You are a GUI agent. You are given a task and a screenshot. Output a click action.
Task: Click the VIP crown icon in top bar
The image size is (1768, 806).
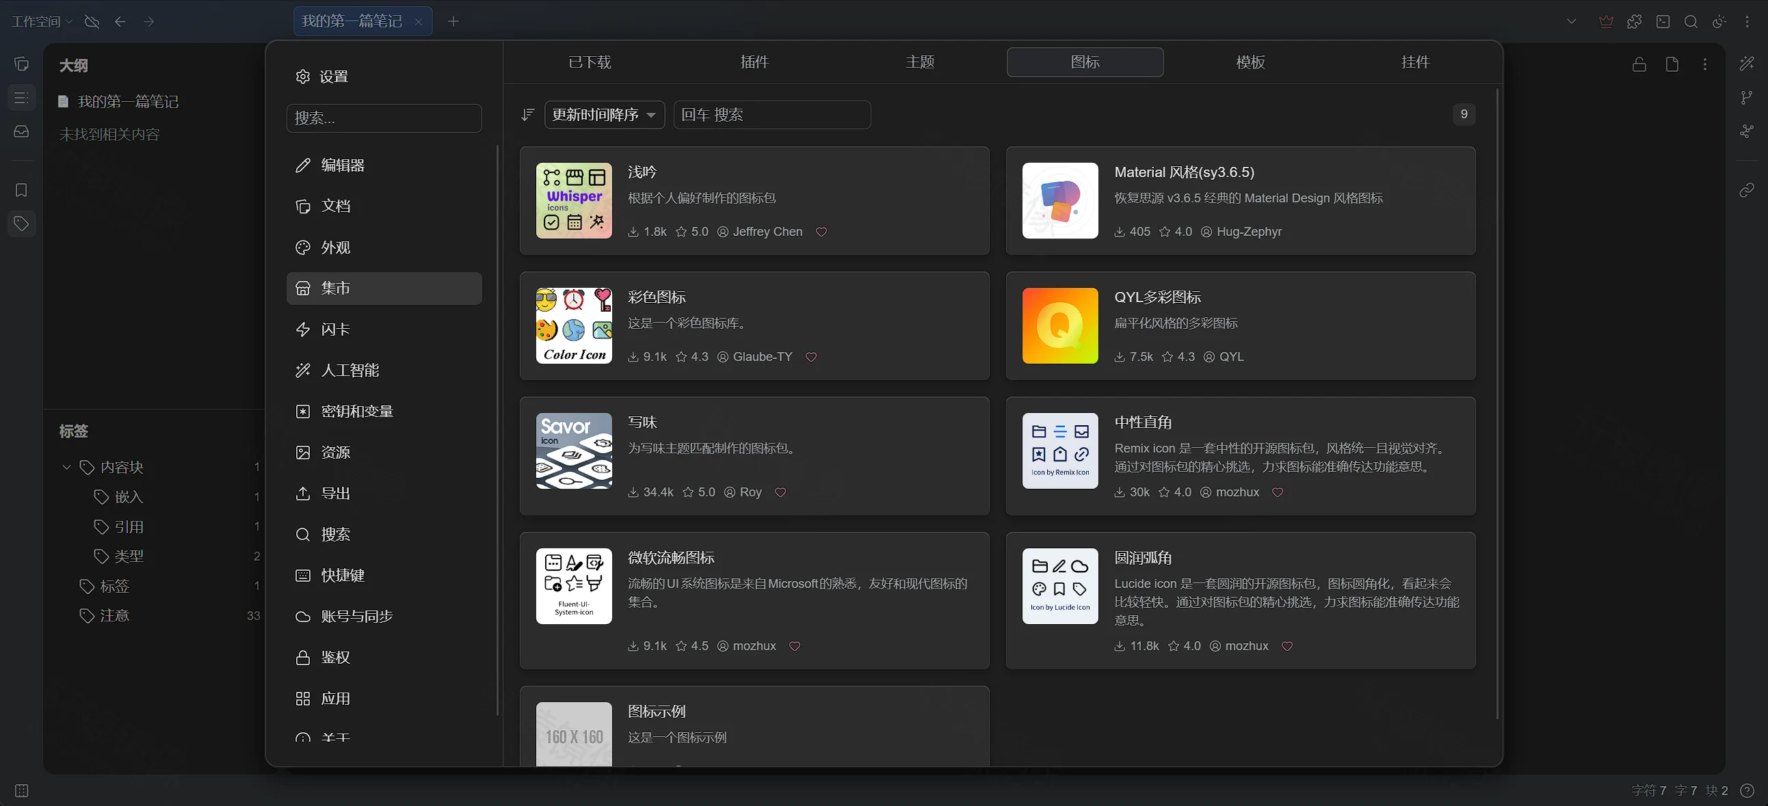(x=1605, y=21)
